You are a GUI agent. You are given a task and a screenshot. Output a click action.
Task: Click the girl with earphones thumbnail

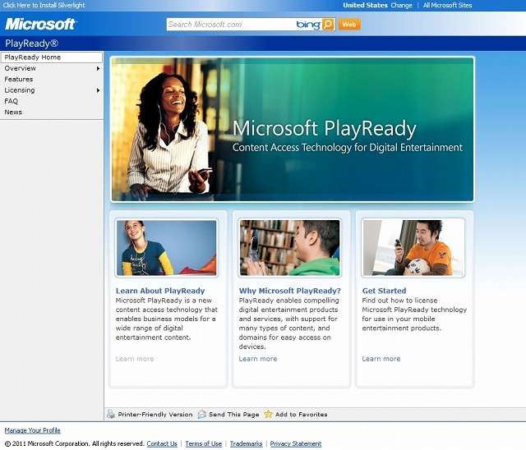[166, 248]
